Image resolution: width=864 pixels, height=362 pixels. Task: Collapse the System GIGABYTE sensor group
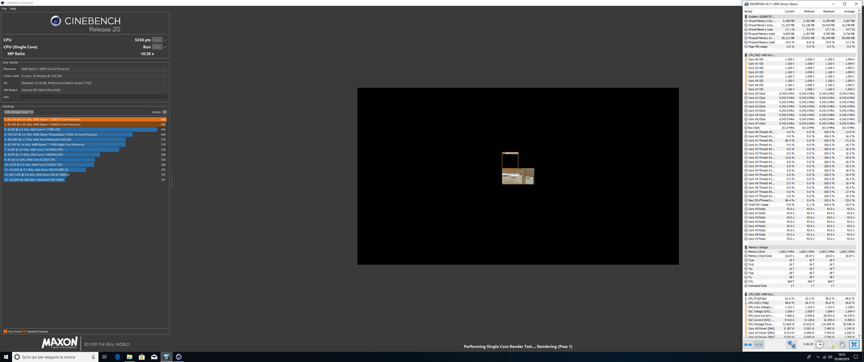tap(746, 16)
